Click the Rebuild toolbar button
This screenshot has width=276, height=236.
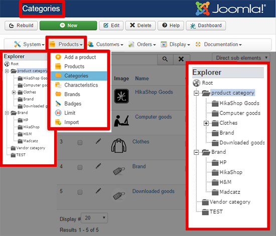[21, 26]
